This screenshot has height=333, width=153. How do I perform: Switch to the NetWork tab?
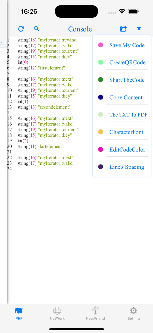click(57, 313)
